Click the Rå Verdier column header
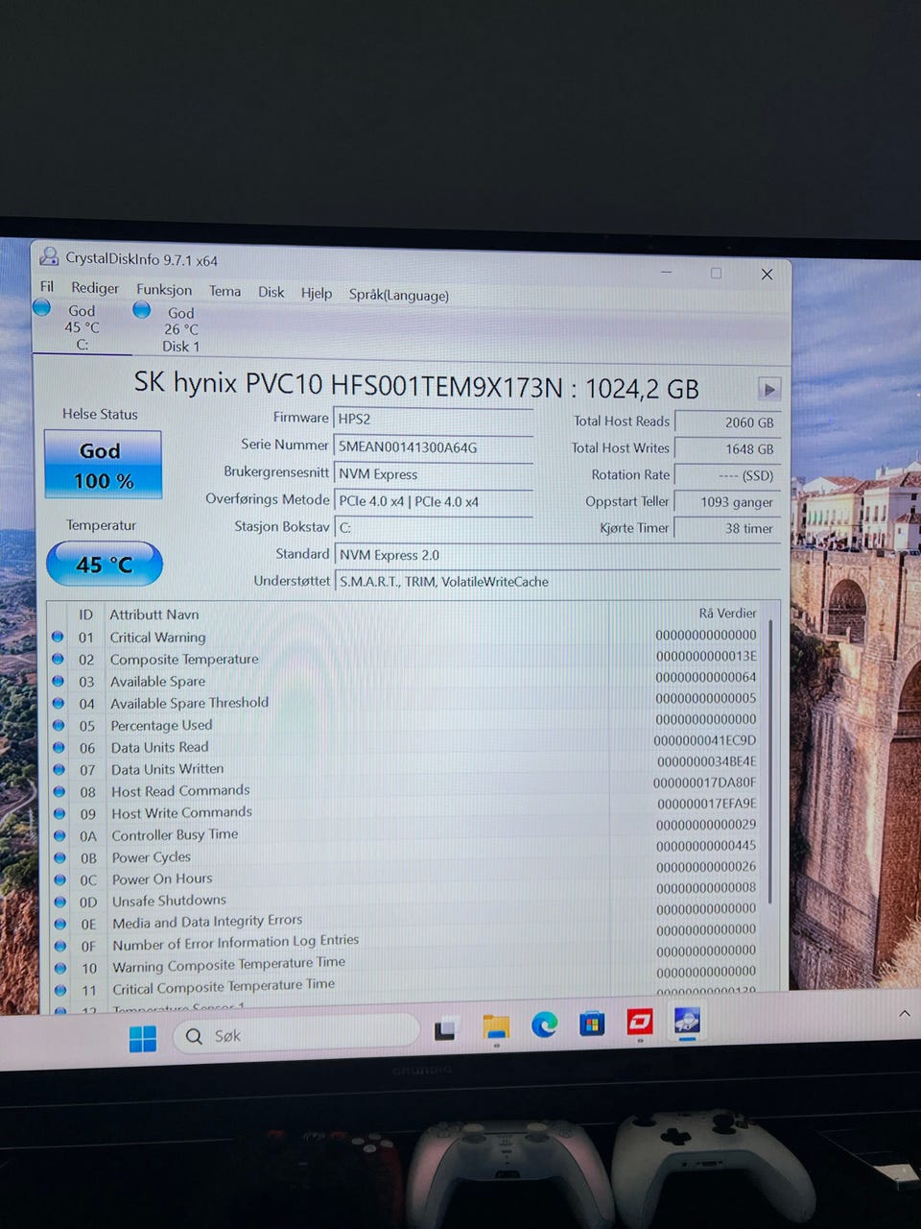The height and width of the screenshot is (1229, 921). (728, 613)
